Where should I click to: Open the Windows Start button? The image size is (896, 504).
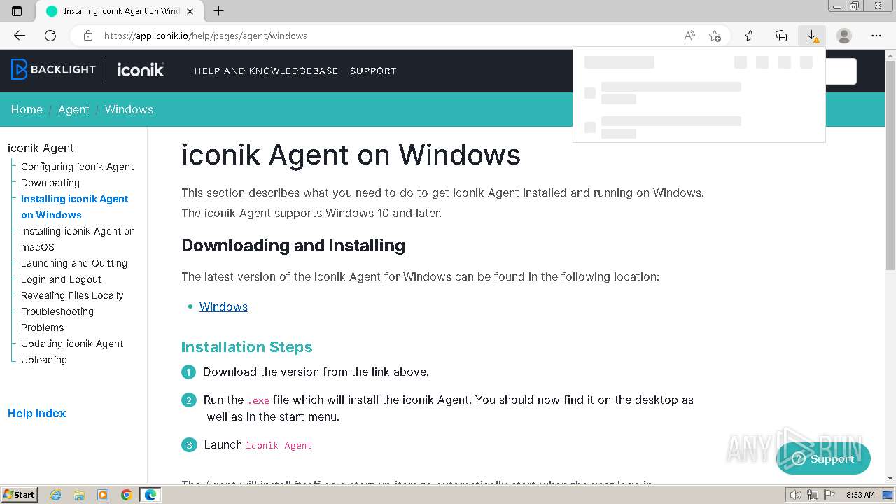tap(20, 494)
